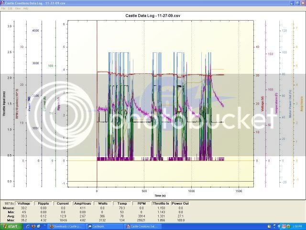This screenshot has height=230, width=306.
Task: Launch Firefox from Quick Launch
Action: point(33,227)
